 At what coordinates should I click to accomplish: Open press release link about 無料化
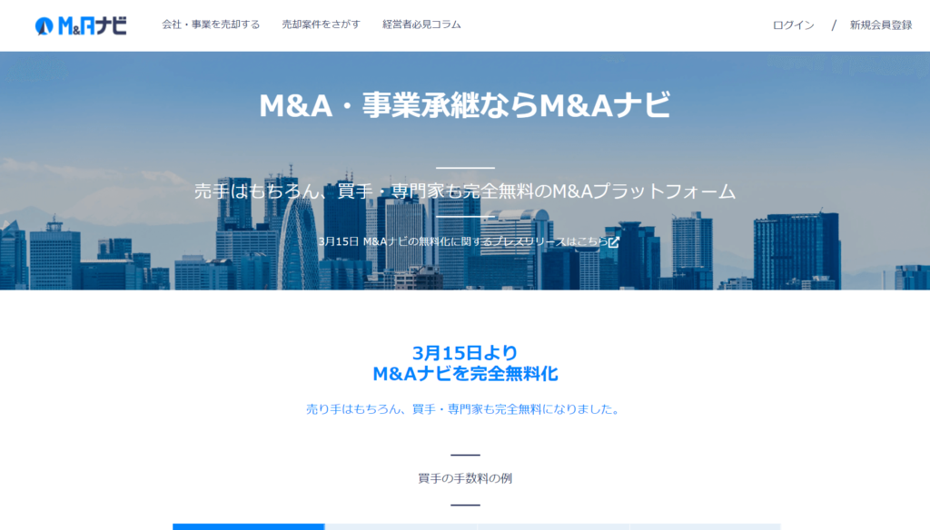point(469,242)
